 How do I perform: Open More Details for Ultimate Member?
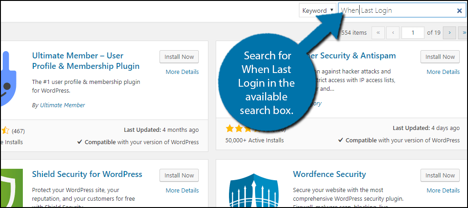tap(182, 72)
